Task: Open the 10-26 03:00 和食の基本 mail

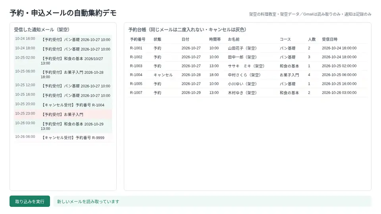Action: (63, 126)
